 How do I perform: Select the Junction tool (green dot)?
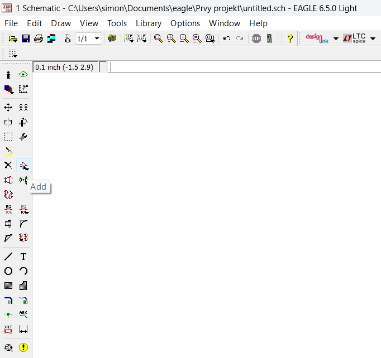8,315
